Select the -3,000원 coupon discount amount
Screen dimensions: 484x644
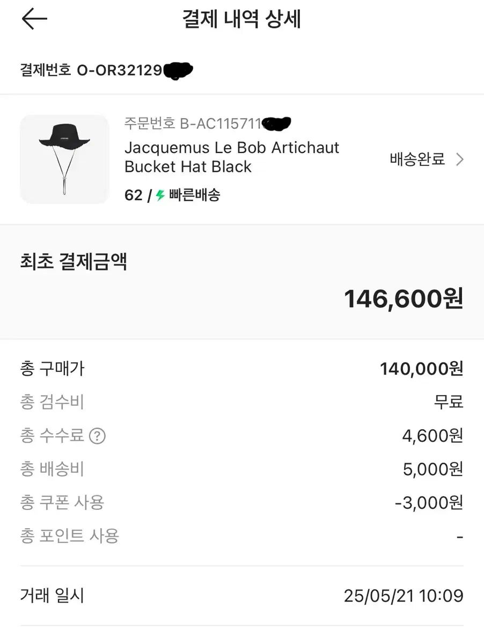428,503
